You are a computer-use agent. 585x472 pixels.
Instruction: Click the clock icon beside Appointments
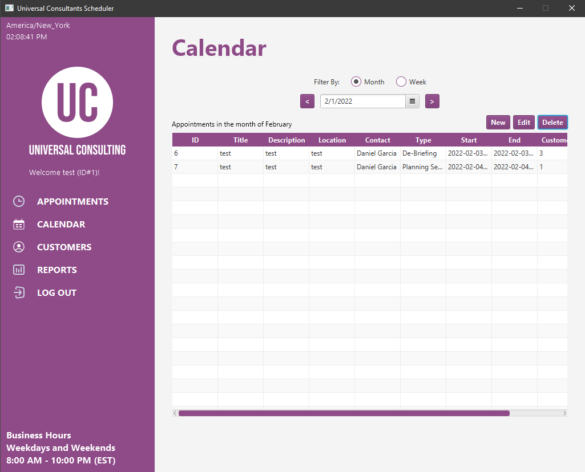tap(19, 201)
